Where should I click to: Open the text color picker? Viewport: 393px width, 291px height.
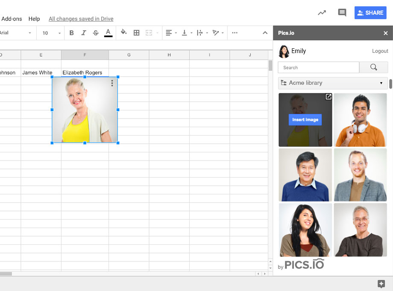pyautogui.click(x=108, y=33)
